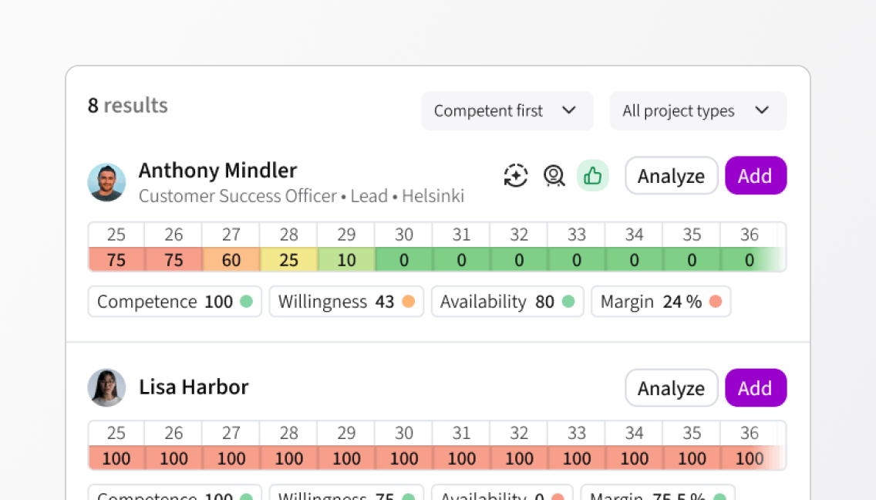Viewport: 876px width, 500px height.
Task: Click week 28 yellow cell showing 25
Action: [289, 259]
